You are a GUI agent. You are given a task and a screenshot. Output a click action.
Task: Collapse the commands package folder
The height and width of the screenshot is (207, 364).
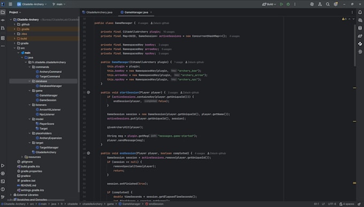pos(29,67)
